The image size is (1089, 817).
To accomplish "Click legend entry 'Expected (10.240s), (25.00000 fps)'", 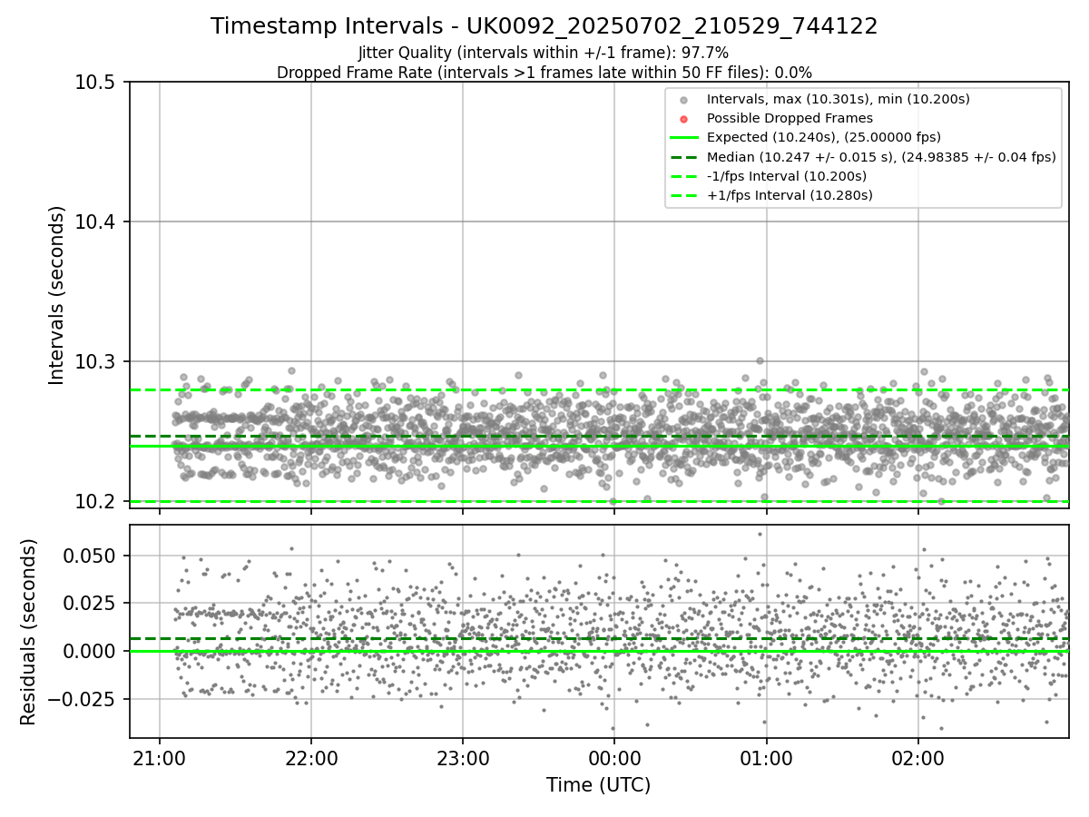I will click(824, 137).
